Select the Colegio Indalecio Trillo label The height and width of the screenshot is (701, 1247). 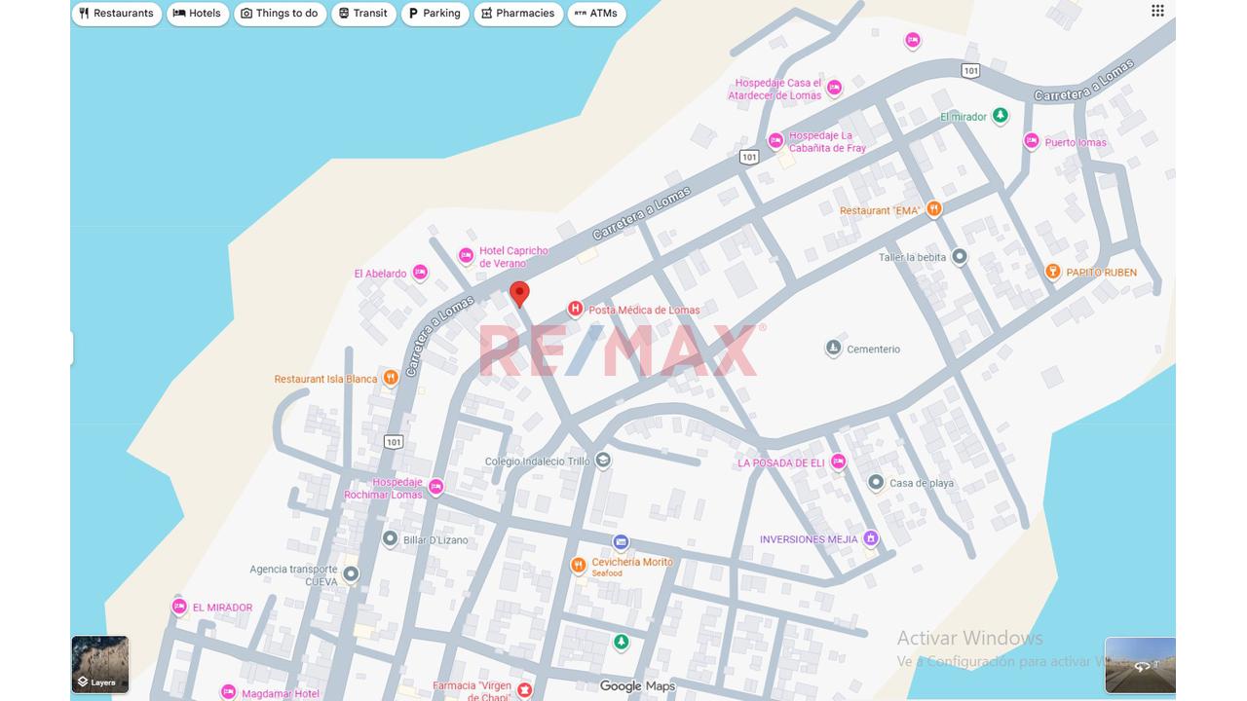coord(538,461)
